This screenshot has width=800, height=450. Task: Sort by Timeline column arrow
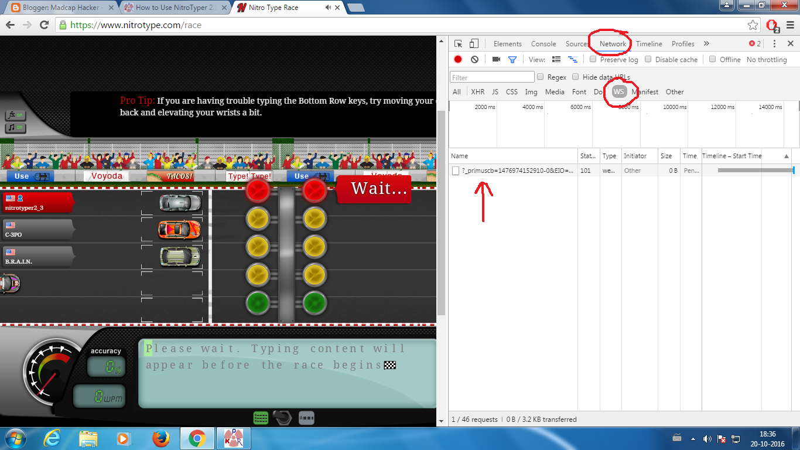[x=787, y=156]
